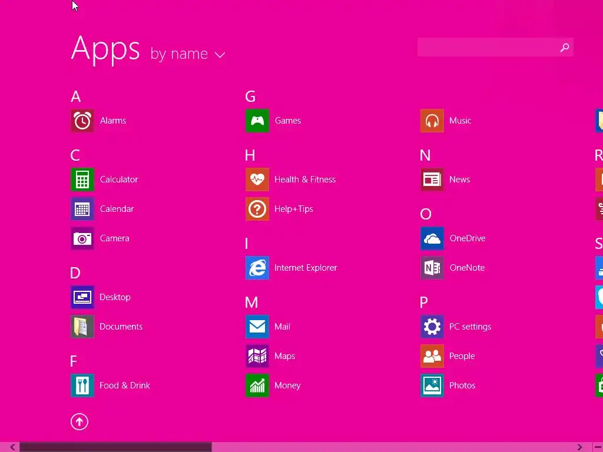Click the Alarms text label
The image size is (603, 452).
113,121
